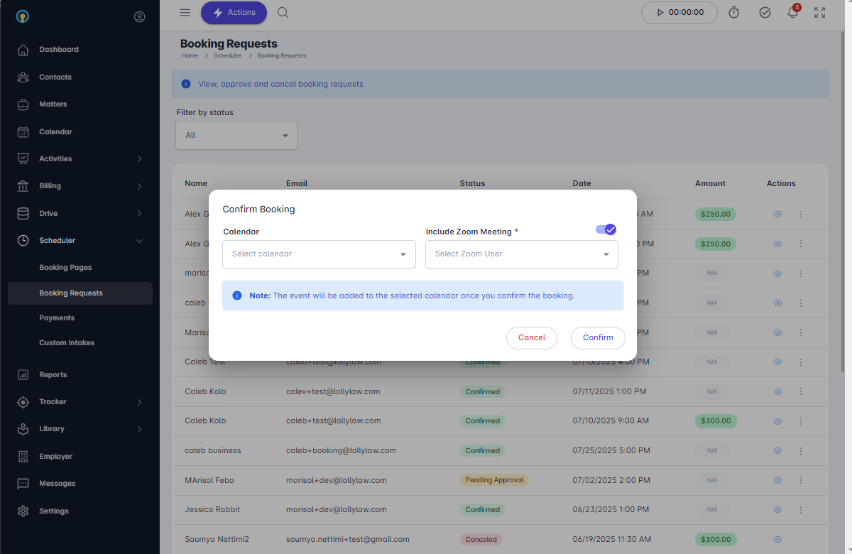Toggle the Include Zoom Meeting switch
Screen dimensions: 852x554
point(606,229)
